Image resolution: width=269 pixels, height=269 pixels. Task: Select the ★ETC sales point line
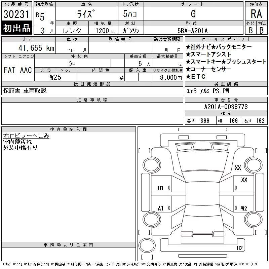198,77
